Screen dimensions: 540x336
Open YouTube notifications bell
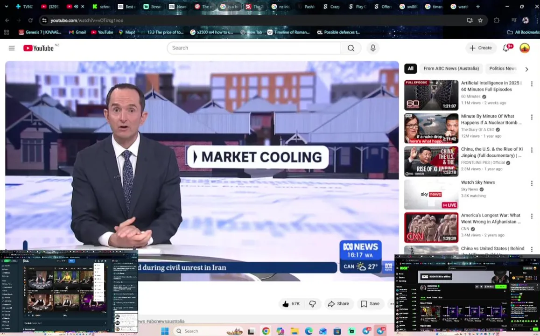coord(506,48)
